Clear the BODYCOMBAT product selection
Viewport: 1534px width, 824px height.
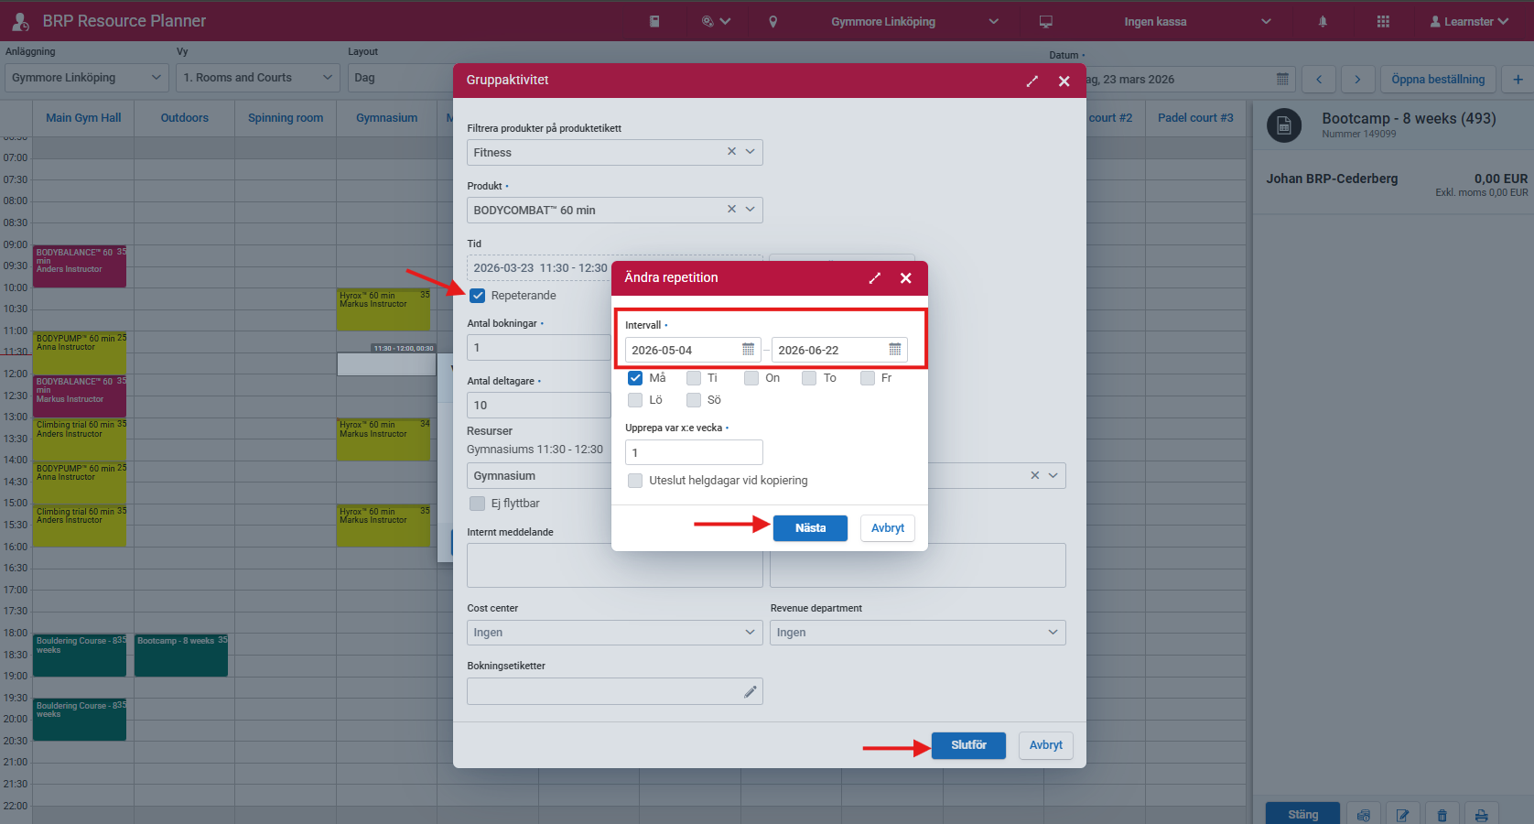pos(731,210)
